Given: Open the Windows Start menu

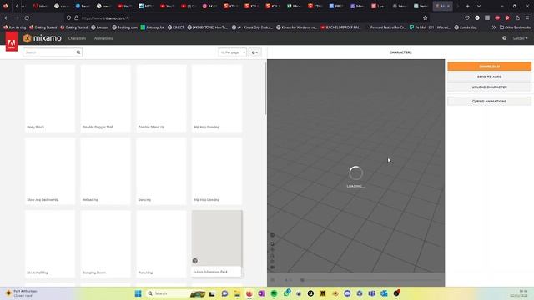Looking at the screenshot, I should [x=138, y=293].
